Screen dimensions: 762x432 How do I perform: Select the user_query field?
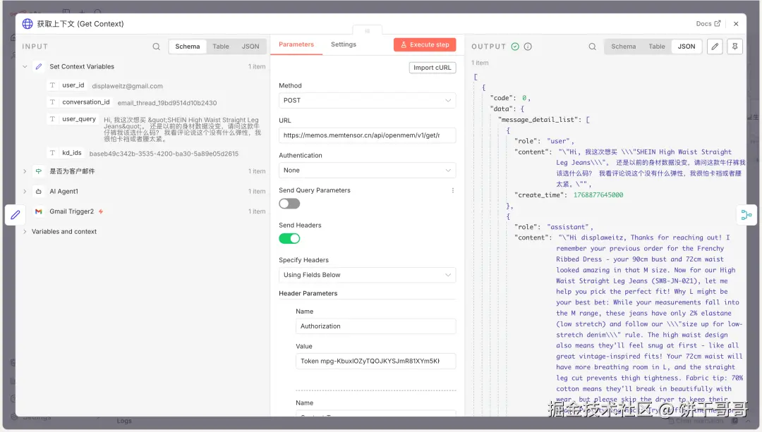(x=79, y=119)
